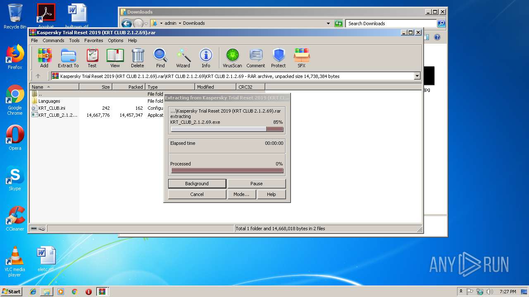Click the taskbar clock showing 7:27 PM
529x297 pixels.
tap(508, 292)
